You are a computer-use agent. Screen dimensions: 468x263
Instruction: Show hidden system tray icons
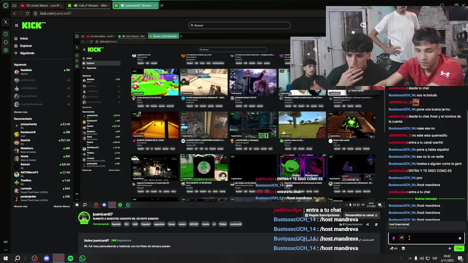click(410, 258)
